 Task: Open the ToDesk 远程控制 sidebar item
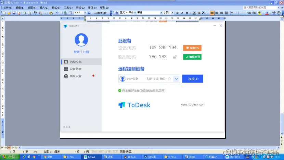tap(81, 62)
